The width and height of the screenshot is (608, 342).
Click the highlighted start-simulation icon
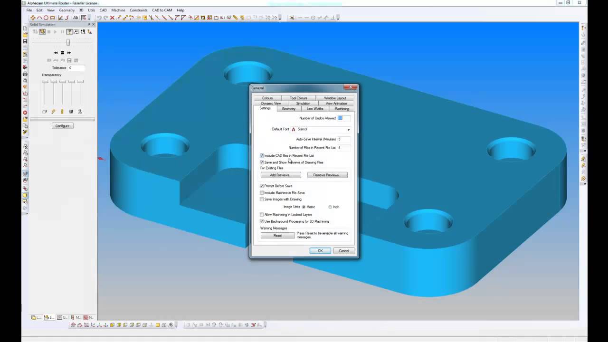42,32
